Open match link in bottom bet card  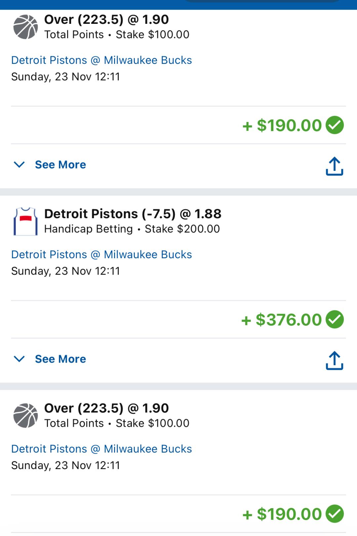[101, 449]
